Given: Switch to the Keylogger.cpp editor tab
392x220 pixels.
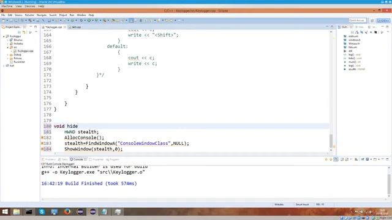Looking at the screenshot, I should click(x=53, y=27).
